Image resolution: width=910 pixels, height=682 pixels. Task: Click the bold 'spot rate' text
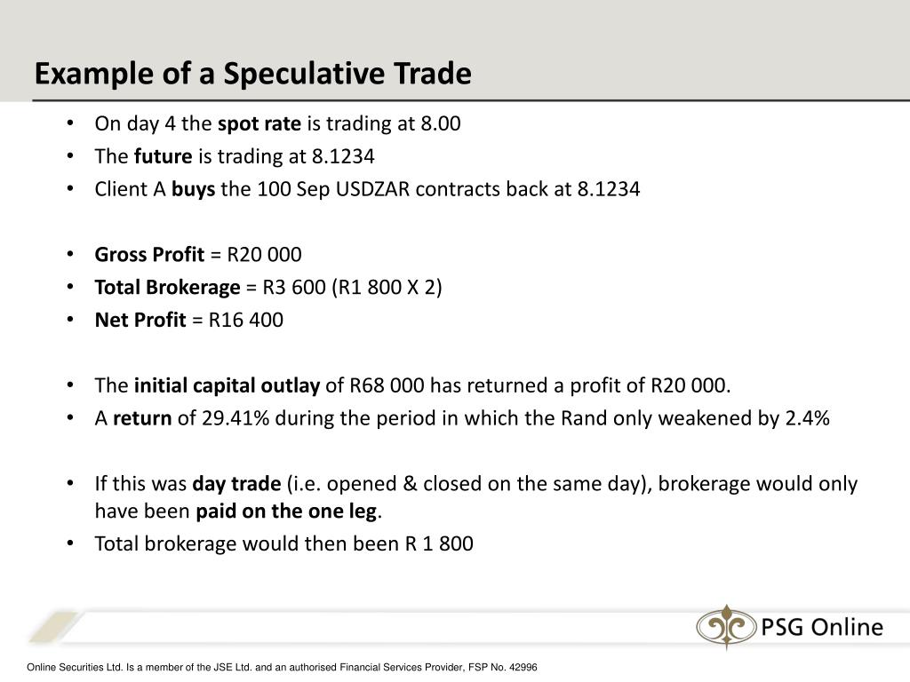click(259, 123)
